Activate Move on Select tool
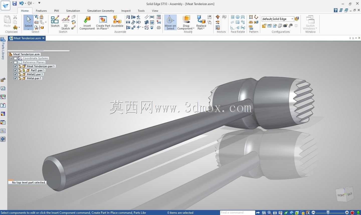This screenshot has width=361, height=215. tap(170, 23)
